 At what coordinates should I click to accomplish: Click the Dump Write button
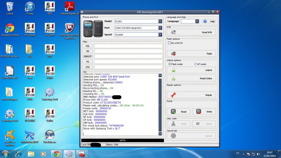tap(204, 112)
